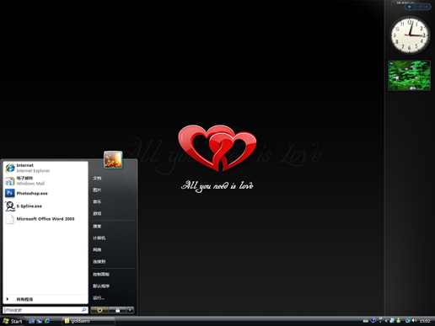Click the Start button on the taskbar
The height and width of the screenshot is (326, 435).
tap(13, 321)
